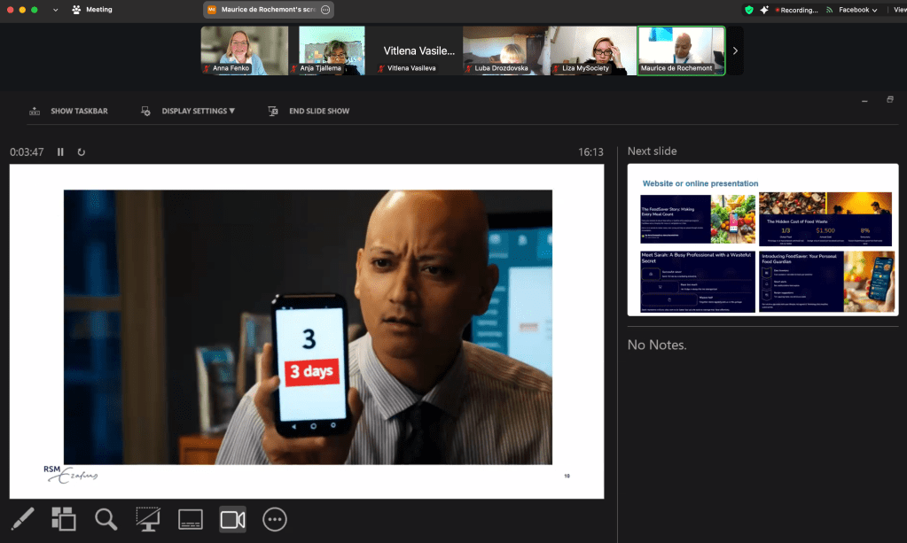Select the pen and laser pointer tool

pyautogui.click(x=22, y=519)
